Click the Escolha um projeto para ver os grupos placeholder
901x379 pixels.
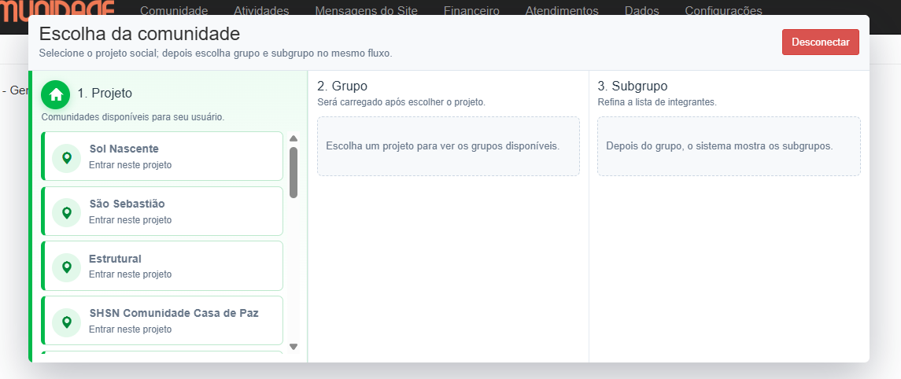[449, 145]
